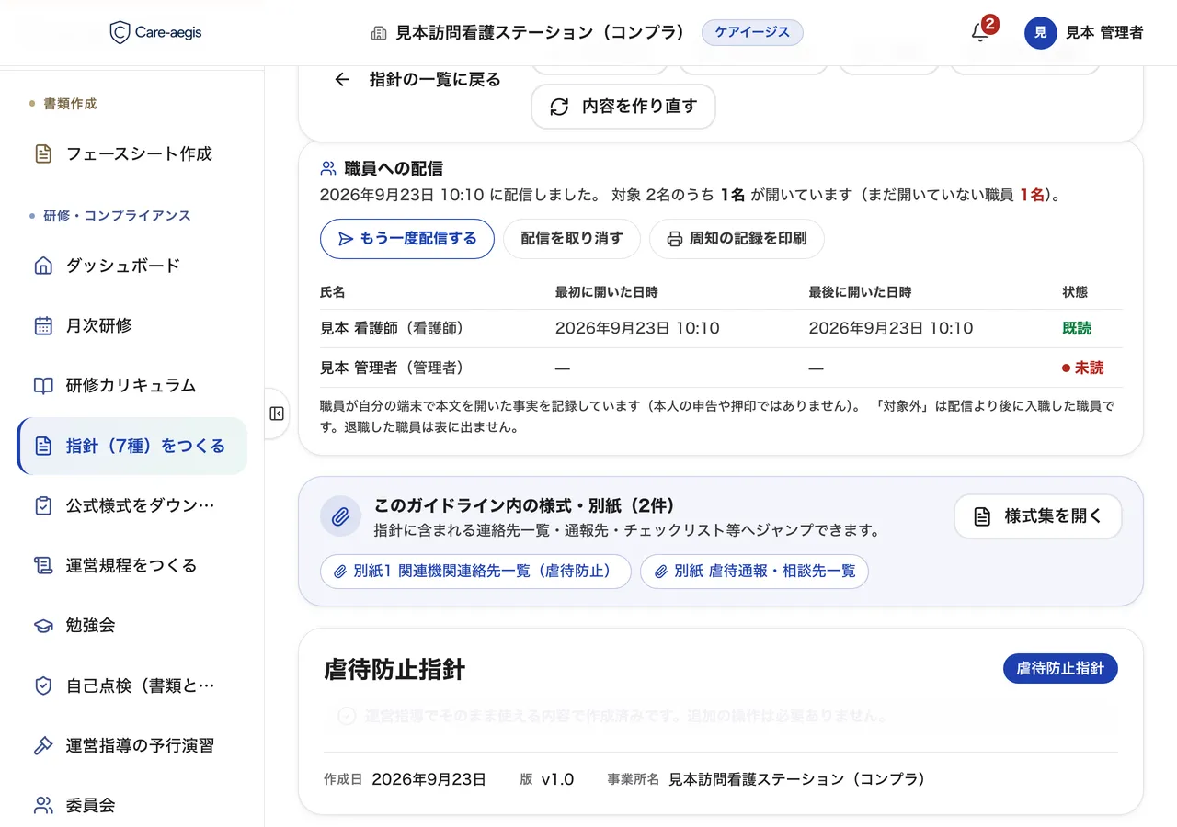Image resolution: width=1177 pixels, height=827 pixels.
Task: Click the 既読 status text
Action: point(1077,328)
